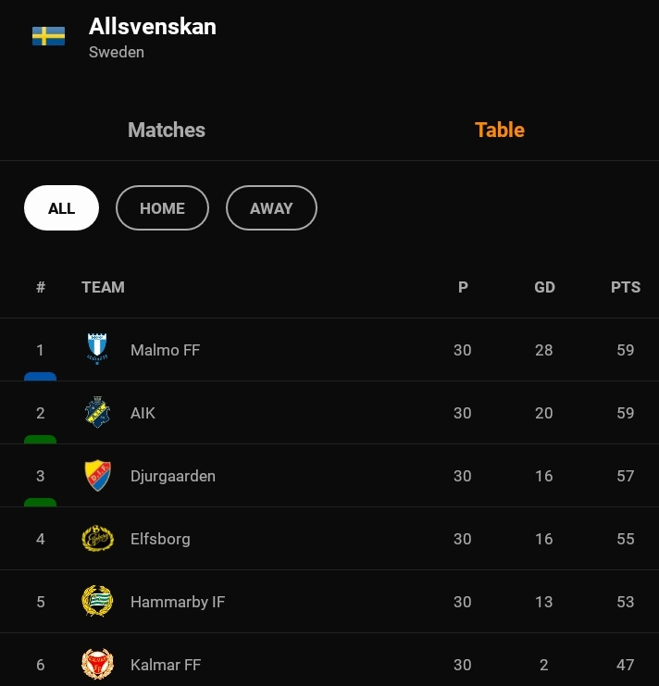Select the AIK club badge
This screenshot has width=659, height=686.
(97, 412)
